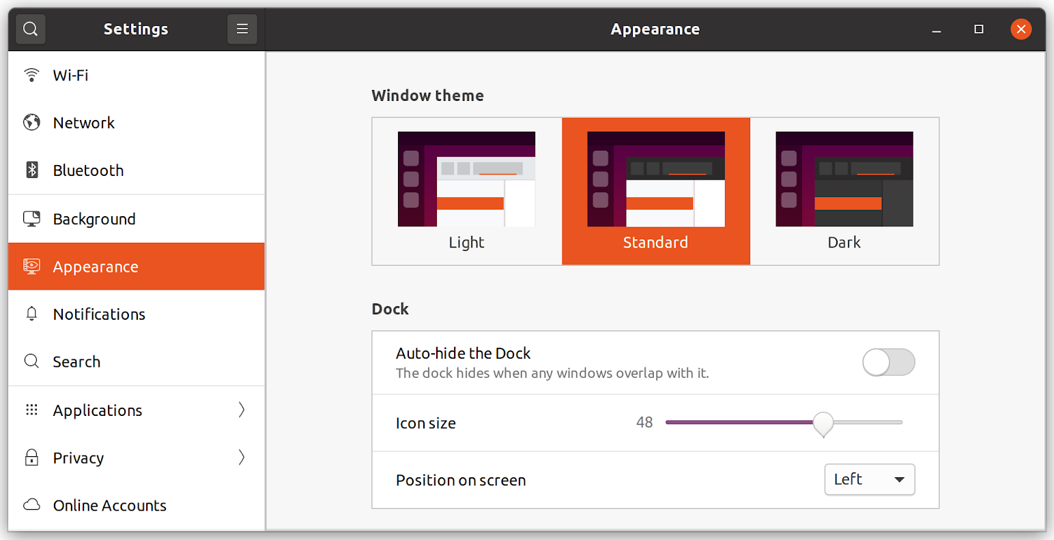Image resolution: width=1054 pixels, height=540 pixels.
Task: Choose the Dark window theme label
Action: 844,243
